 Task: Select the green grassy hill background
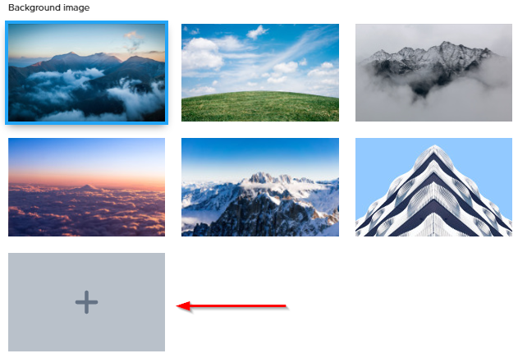pos(260,72)
